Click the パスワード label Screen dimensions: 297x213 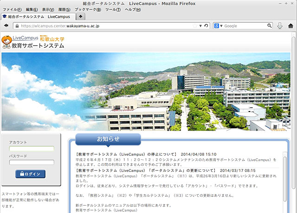18,156
